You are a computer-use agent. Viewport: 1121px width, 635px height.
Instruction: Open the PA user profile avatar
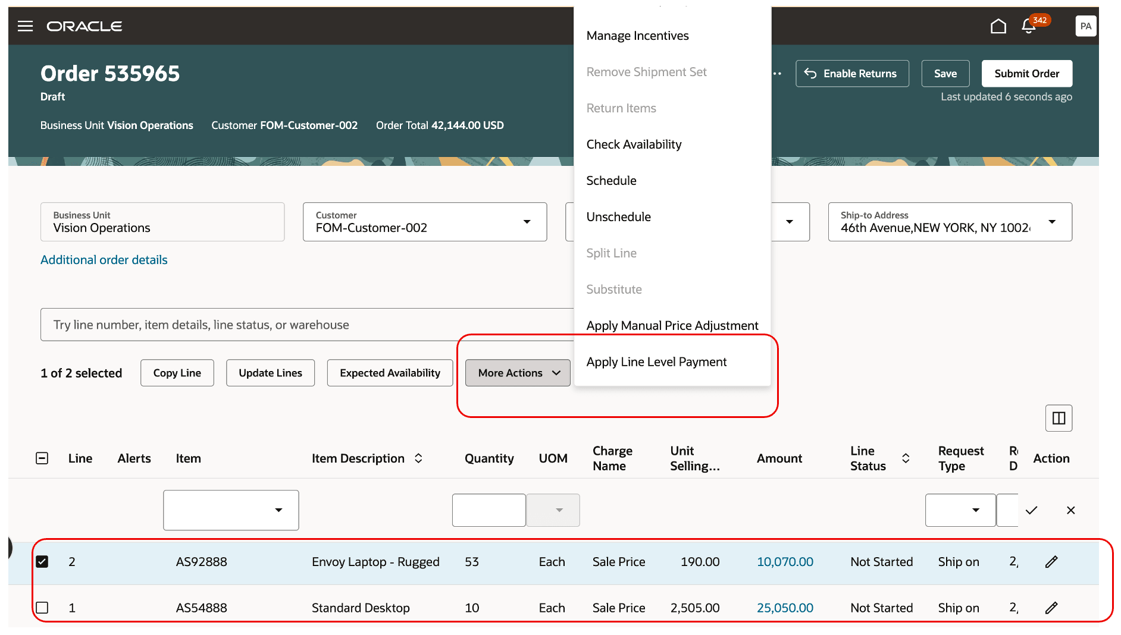(1085, 26)
